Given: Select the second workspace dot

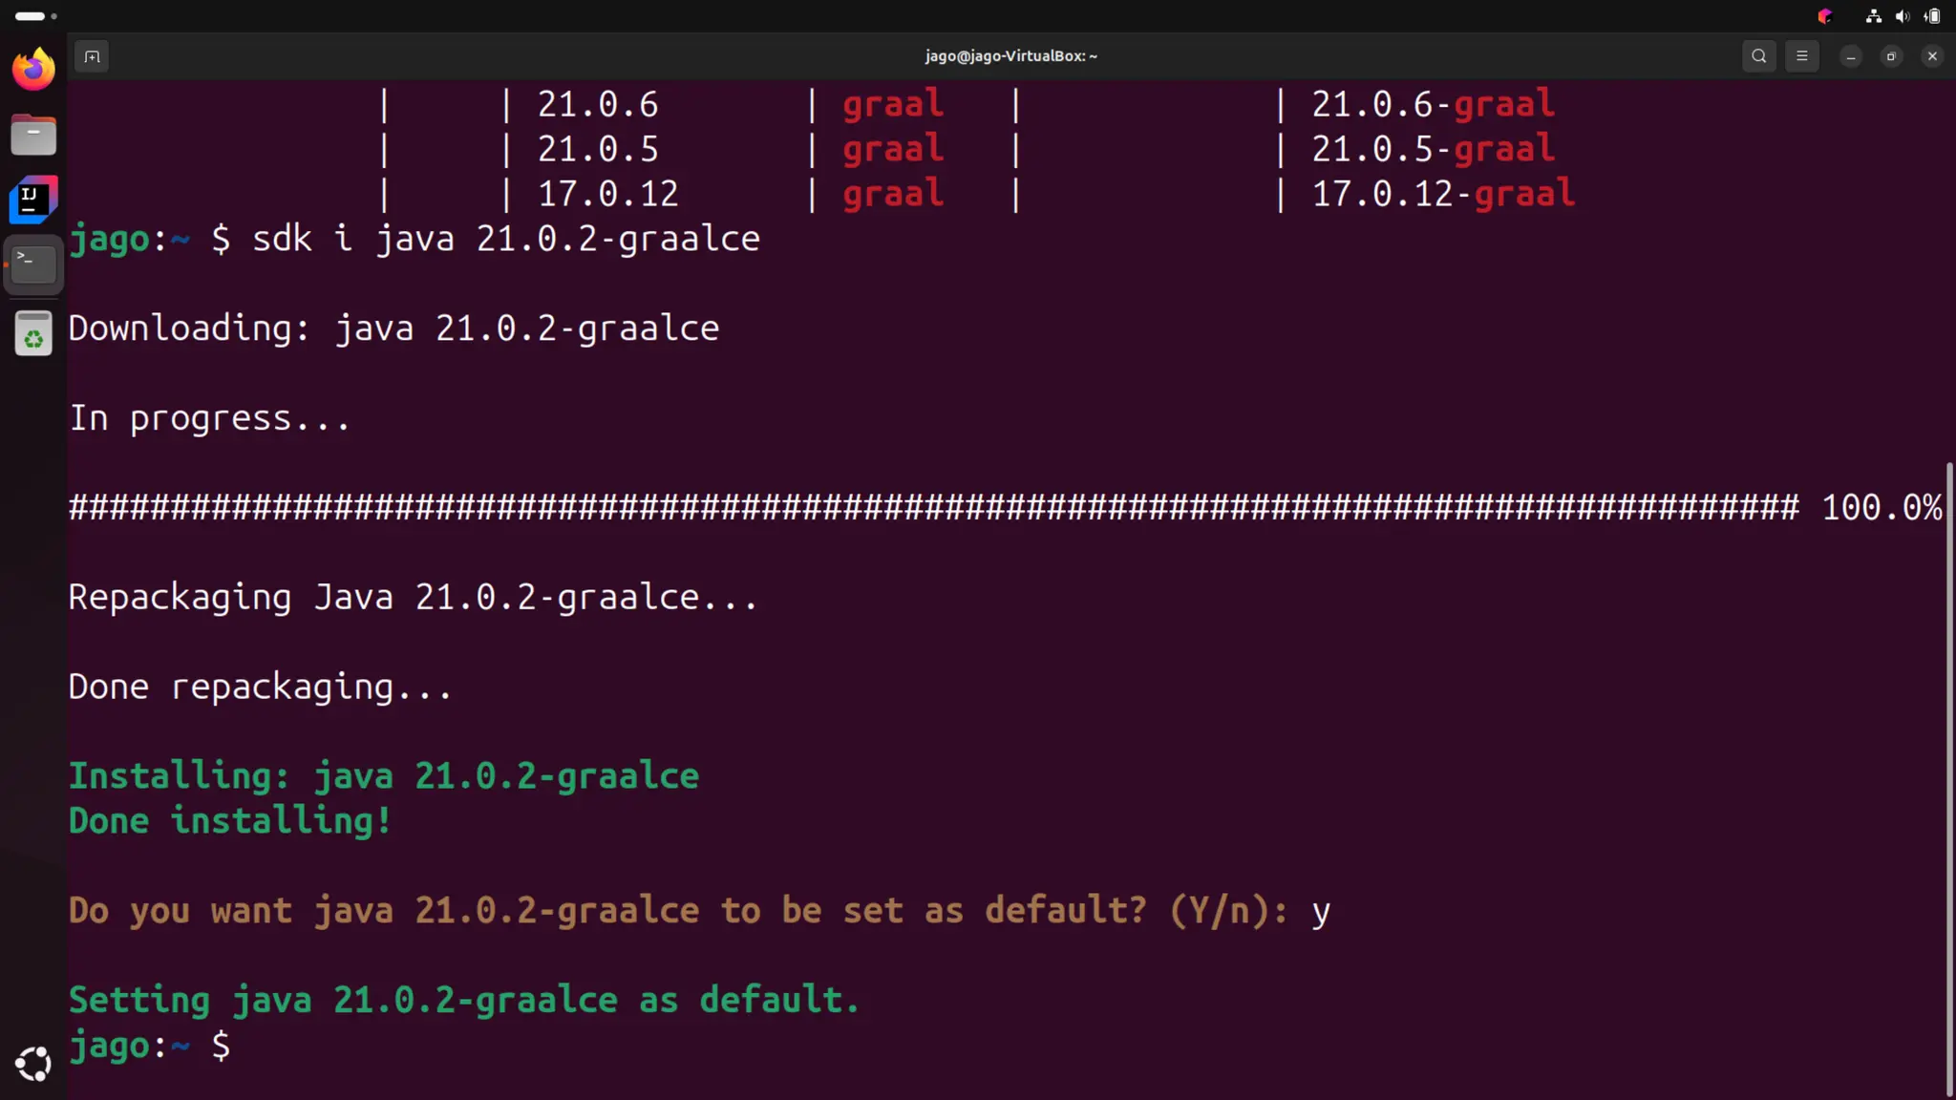Looking at the screenshot, I should click(x=54, y=16).
